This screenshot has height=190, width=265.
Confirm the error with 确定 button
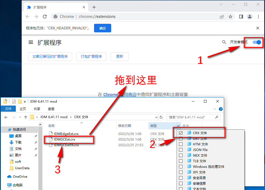[x=103, y=28]
